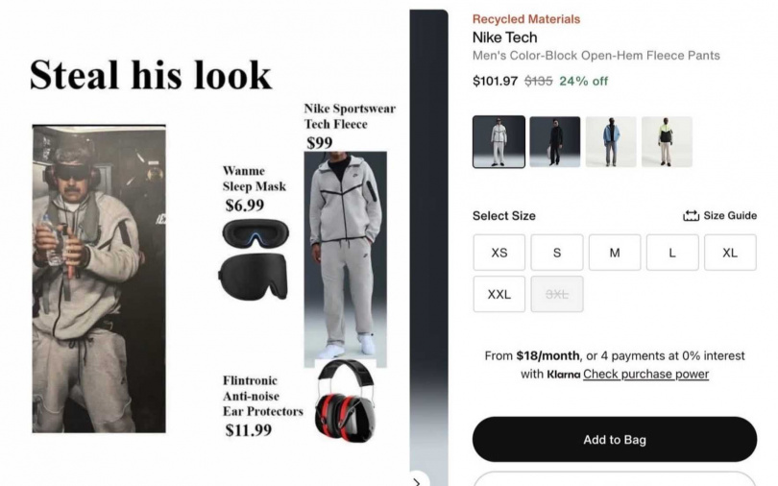Pick size XL option
Viewport: 778px width, 486px height.
coord(730,253)
